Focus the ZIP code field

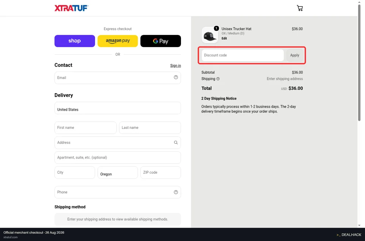point(160,172)
